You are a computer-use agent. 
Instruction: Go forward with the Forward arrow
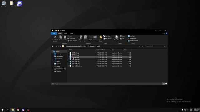pyautogui.click(x=56, y=46)
